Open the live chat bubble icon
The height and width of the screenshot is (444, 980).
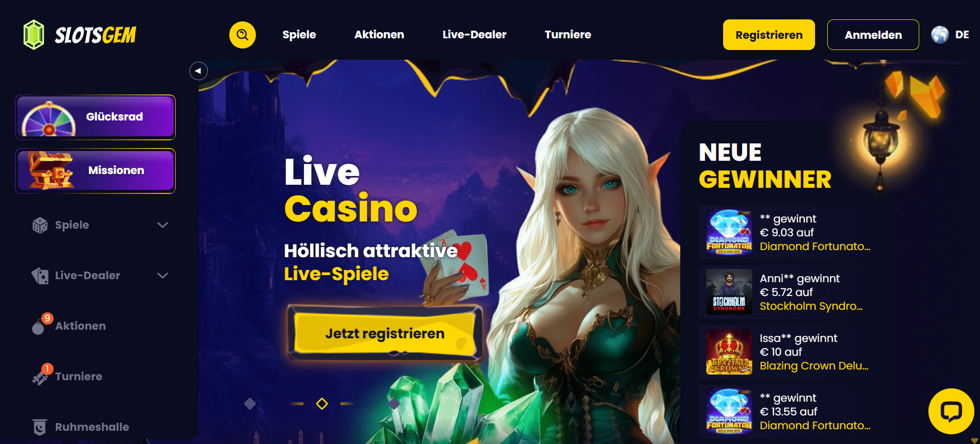point(951,411)
